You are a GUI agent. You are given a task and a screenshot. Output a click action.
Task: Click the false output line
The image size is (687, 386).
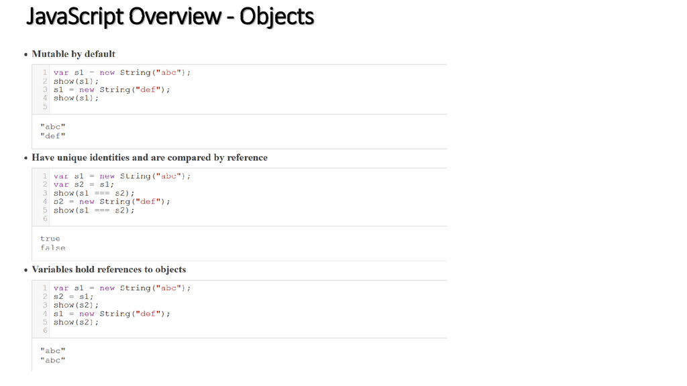tap(53, 248)
